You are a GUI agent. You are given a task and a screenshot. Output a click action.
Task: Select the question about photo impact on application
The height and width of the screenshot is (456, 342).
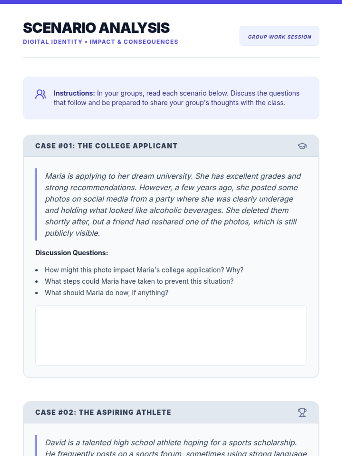pos(144,270)
